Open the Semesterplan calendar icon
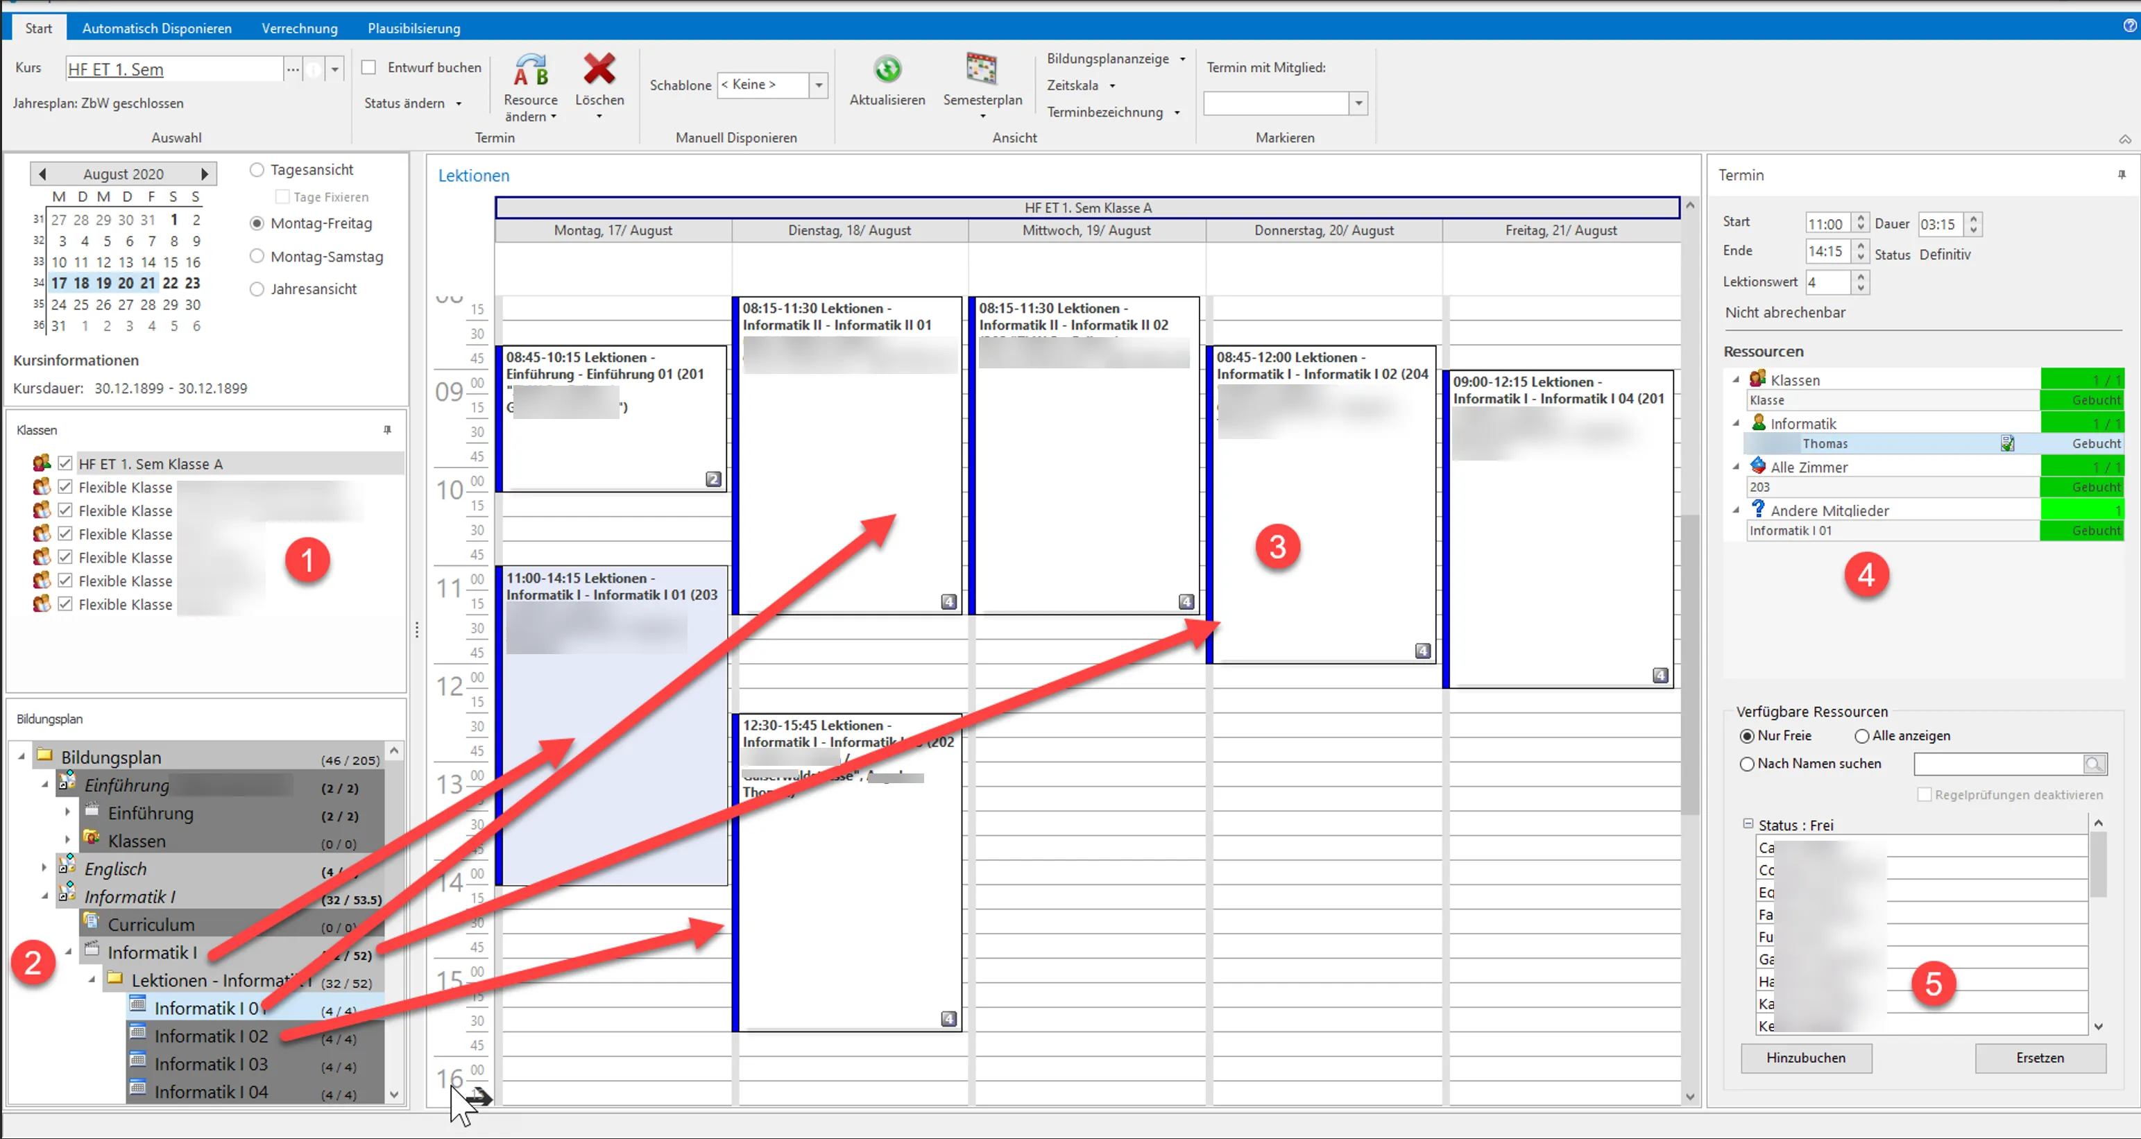 [982, 69]
